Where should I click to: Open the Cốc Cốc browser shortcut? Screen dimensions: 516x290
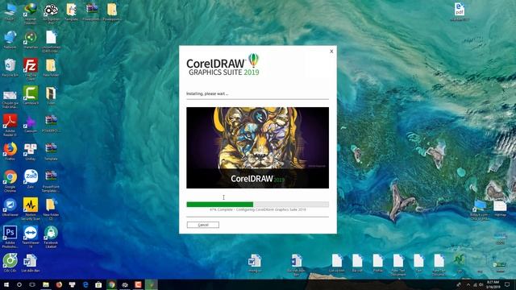(x=10, y=263)
